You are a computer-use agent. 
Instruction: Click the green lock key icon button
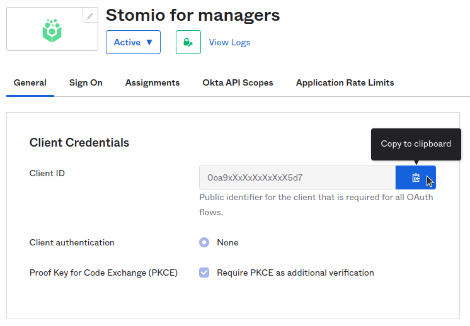point(188,42)
